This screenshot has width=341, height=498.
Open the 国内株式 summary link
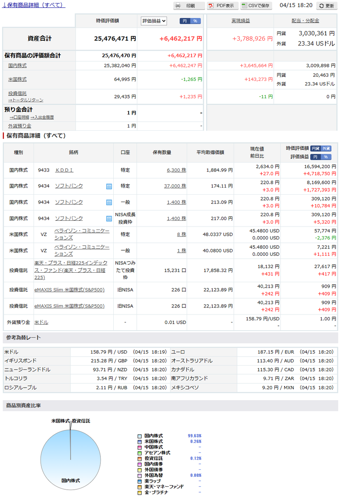coord(17,66)
